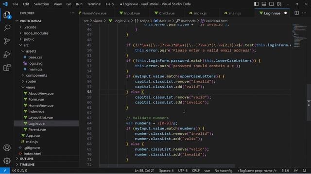This screenshot has width=311, height=174.
Task: Open errors and warnings indicator
Action: pos(19,171)
